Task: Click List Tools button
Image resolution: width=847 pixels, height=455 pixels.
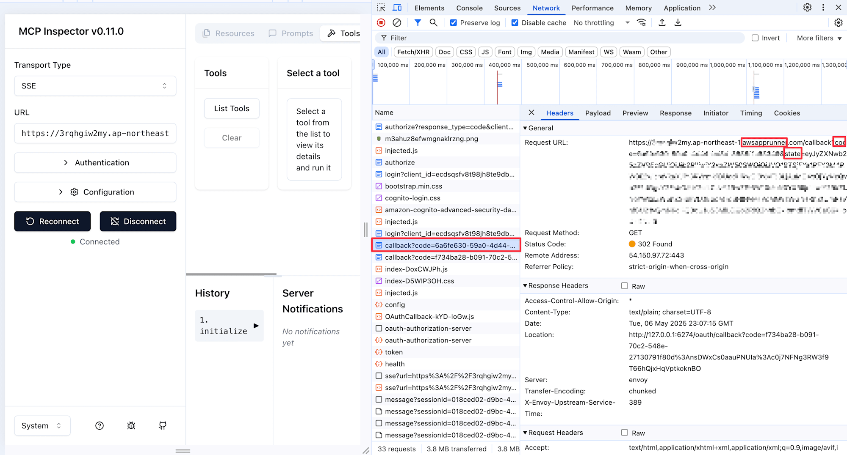Action: point(232,109)
